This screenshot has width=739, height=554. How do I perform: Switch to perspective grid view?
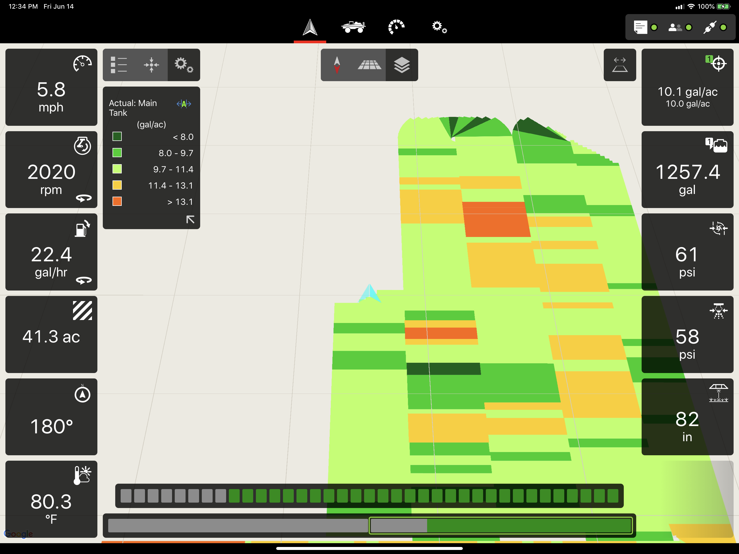tap(369, 65)
